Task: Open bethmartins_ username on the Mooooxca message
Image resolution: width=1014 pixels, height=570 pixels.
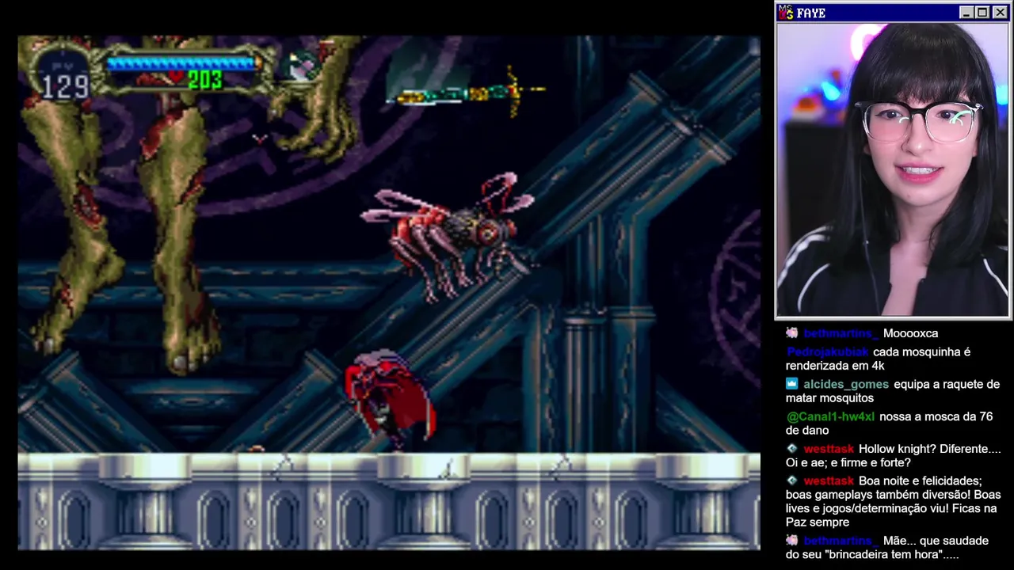Action: click(x=840, y=333)
